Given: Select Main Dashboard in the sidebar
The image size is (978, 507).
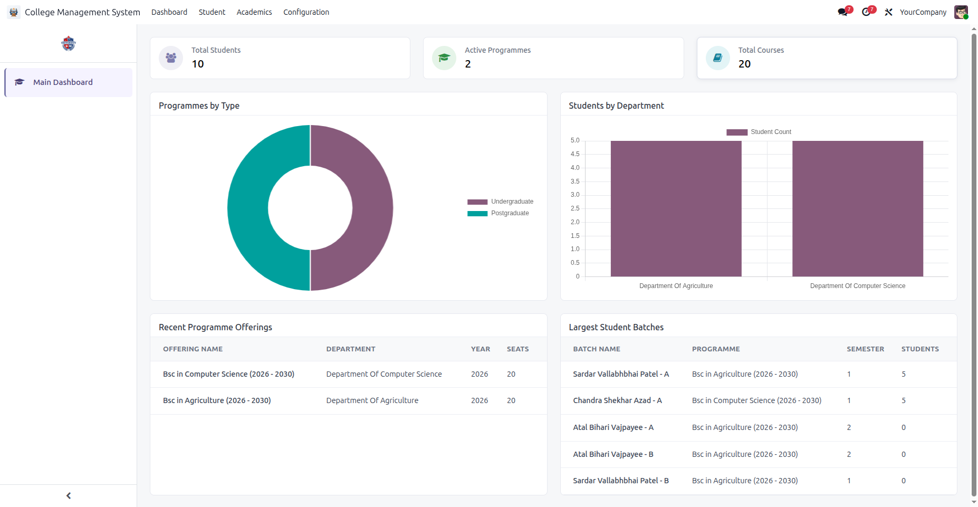Looking at the screenshot, I should tap(69, 82).
